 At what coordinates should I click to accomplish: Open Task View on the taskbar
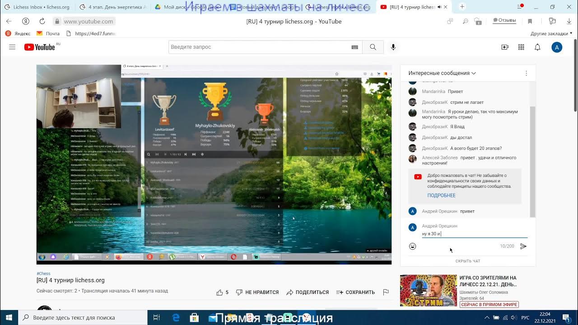click(x=157, y=317)
